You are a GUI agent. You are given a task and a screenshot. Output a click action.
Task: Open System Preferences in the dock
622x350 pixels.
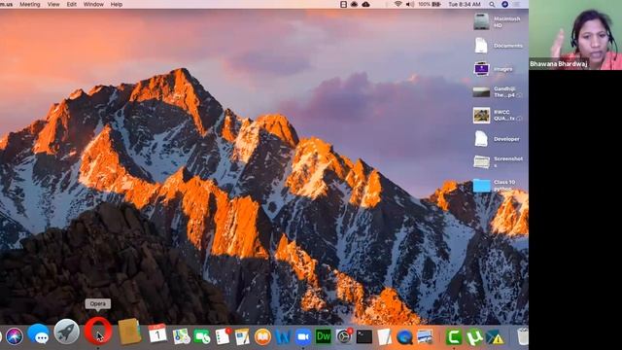tap(343, 336)
